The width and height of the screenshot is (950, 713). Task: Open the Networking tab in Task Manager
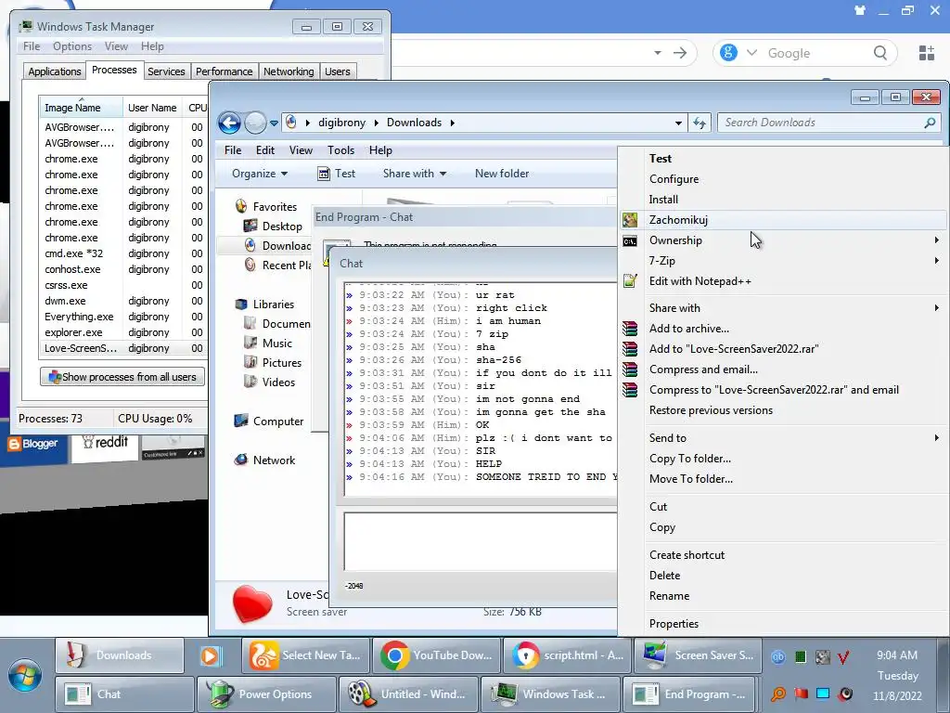tap(289, 71)
